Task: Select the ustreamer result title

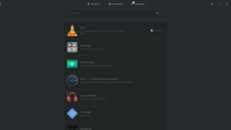Action: click(86, 129)
